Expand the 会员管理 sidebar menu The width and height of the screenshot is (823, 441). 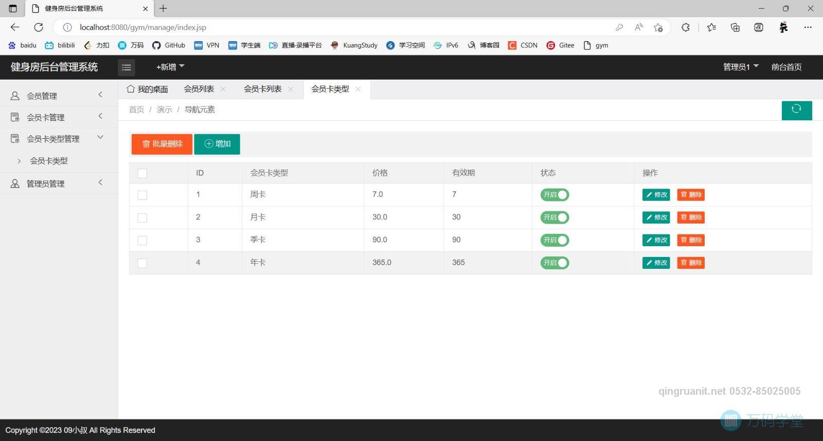point(59,96)
